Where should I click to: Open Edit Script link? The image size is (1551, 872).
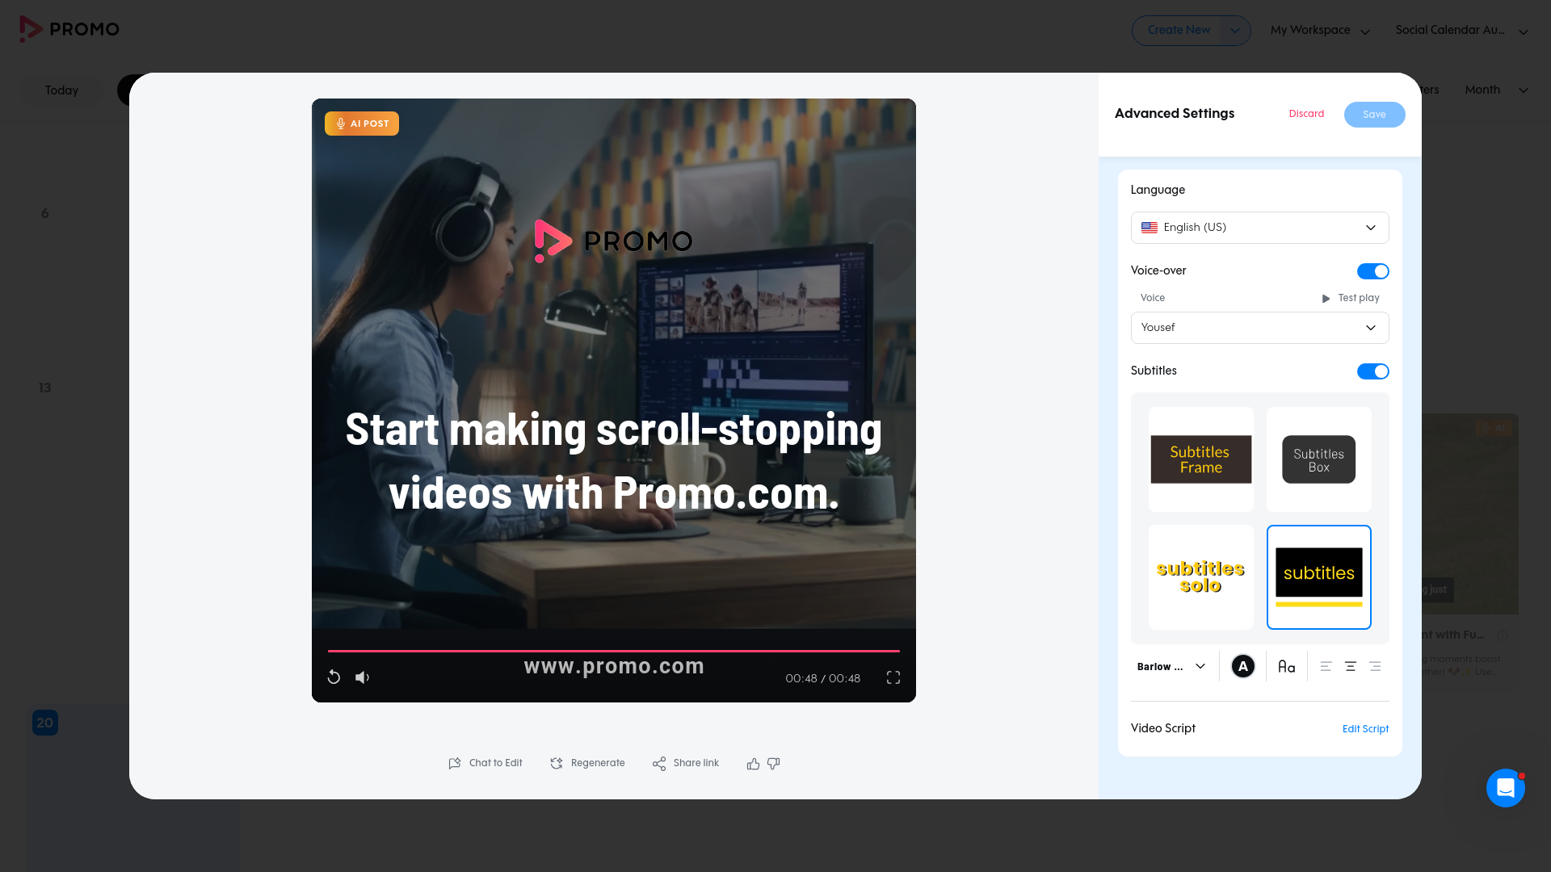[1365, 729]
